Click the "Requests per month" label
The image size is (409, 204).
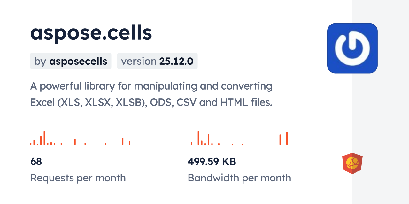[78, 178]
